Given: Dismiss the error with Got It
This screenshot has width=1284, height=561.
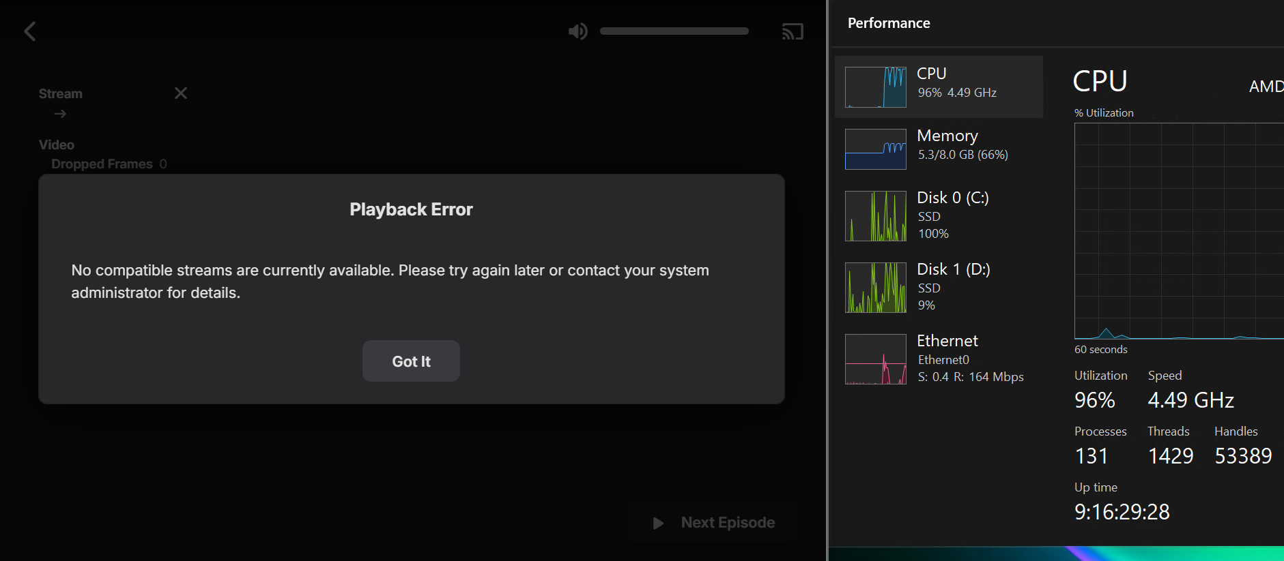Looking at the screenshot, I should (x=411, y=361).
